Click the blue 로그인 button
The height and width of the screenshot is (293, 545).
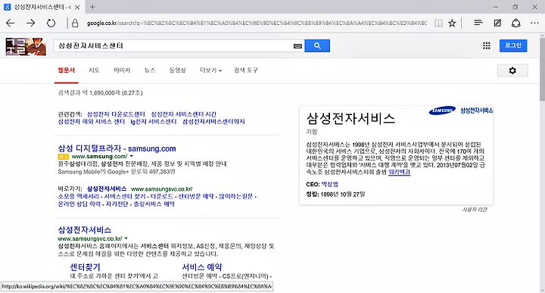[x=513, y=45]
